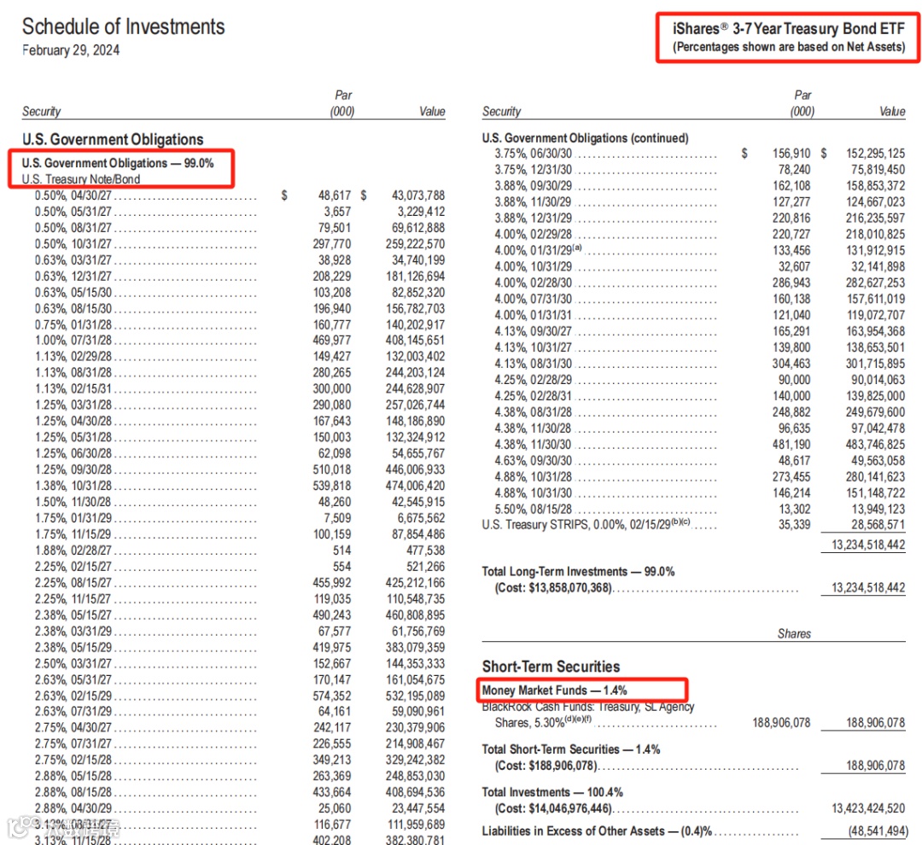Screen dimensions: 922x845
Task: Click the '4.63%, 09/30/30' security
Action: [534, 460]
